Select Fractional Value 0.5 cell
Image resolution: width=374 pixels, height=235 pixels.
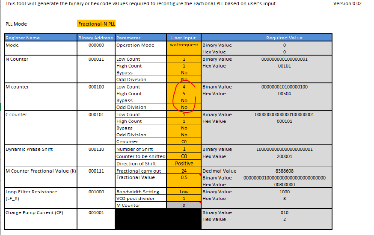pyautogui.click(x=184, y=180)
